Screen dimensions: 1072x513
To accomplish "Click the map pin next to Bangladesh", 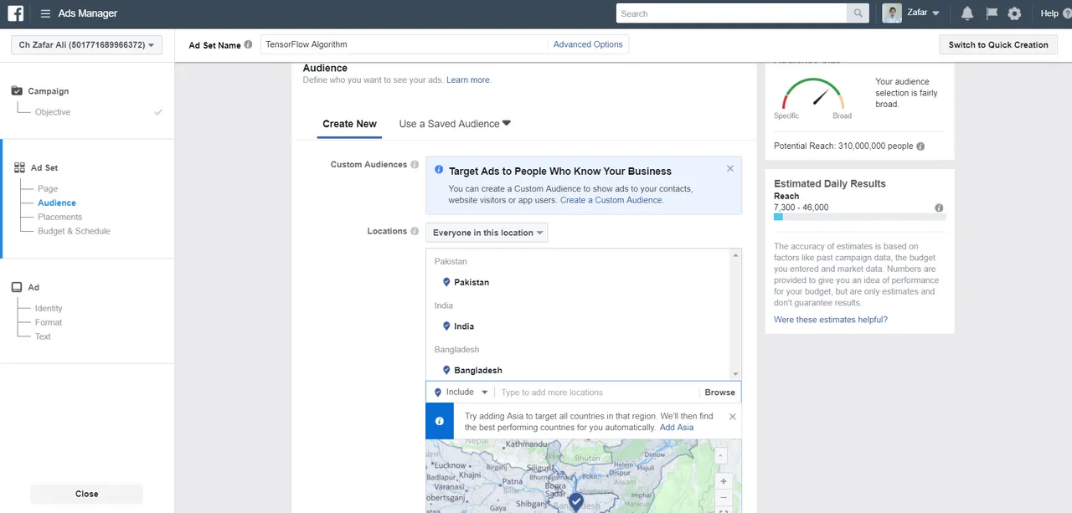I will (446, 370).
